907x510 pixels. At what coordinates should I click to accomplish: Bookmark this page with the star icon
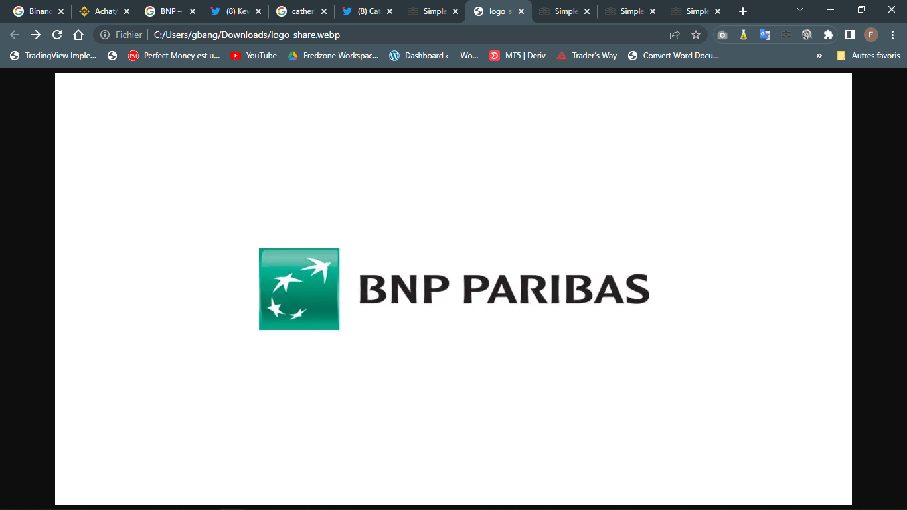click(696, 35)
